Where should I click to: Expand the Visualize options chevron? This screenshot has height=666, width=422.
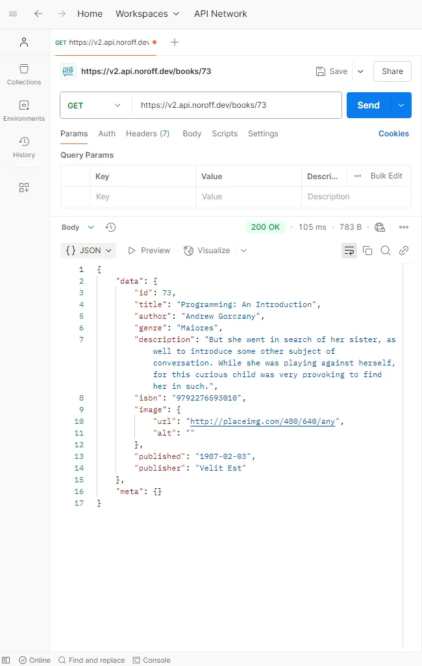click(243, 251)
